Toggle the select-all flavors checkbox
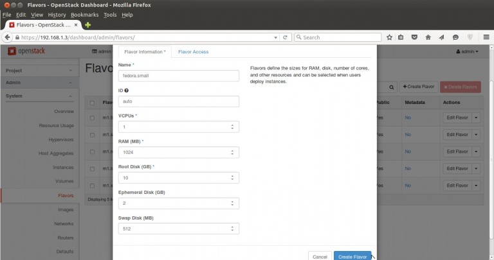Image resolution: width=494 pixels, height=260 pixels. pos(93,103)
